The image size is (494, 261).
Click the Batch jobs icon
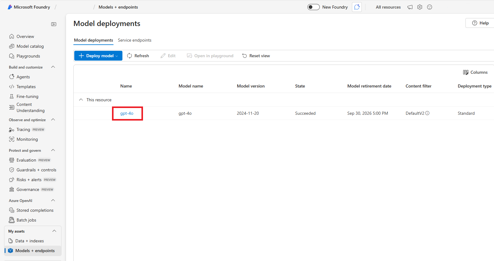click(12, 220)
